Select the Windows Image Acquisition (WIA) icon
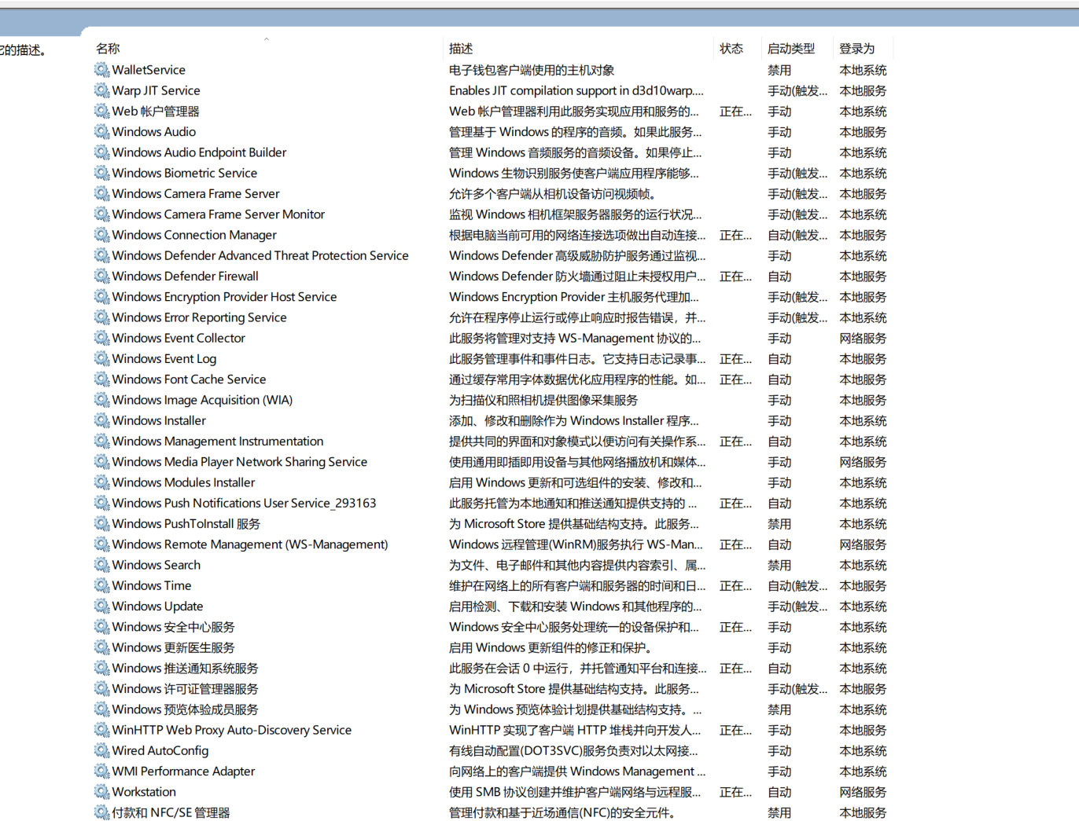Image resolution: width=1079 pixels, height=821 pixels. click(101, 400)
